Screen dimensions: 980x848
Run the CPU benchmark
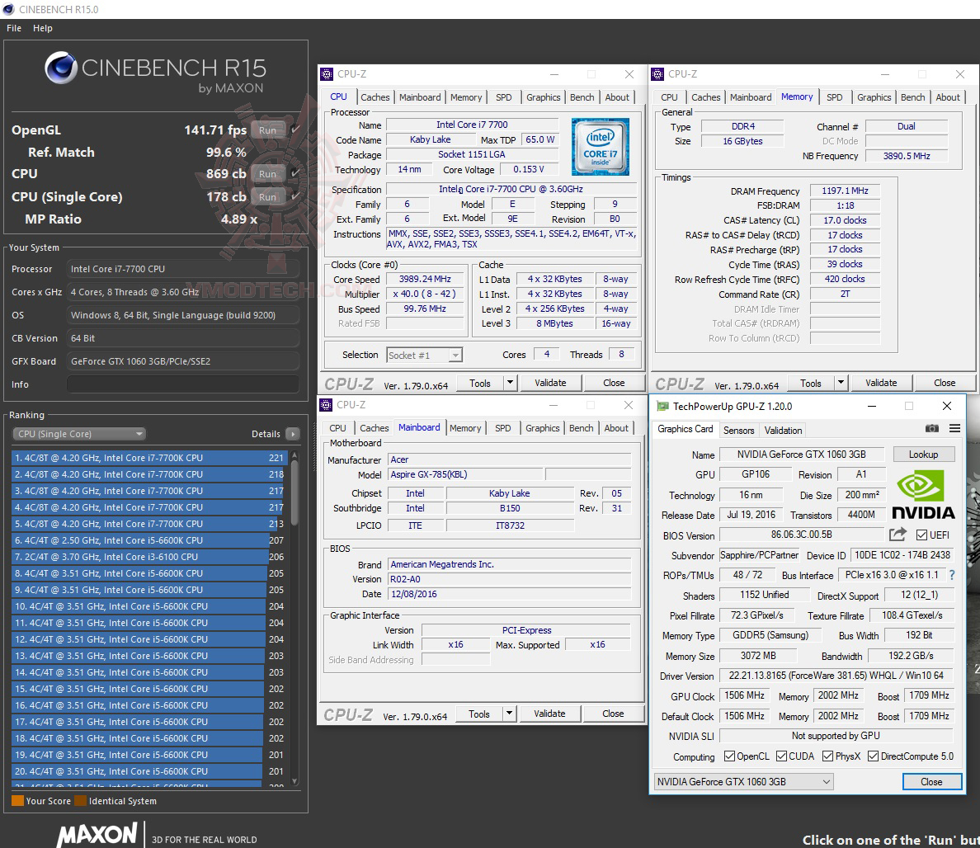click(x=267, y=174)
